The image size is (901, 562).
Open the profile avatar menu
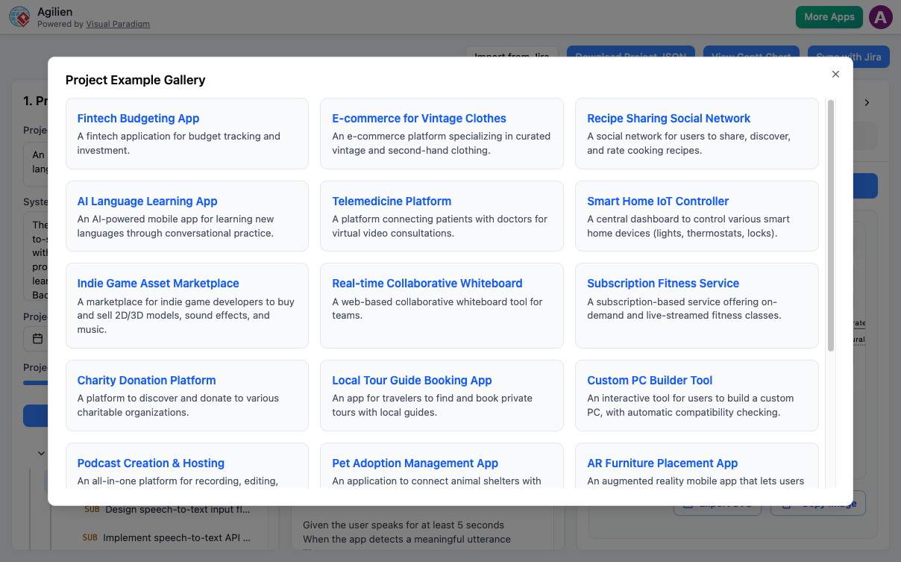[x=881, y=16]
